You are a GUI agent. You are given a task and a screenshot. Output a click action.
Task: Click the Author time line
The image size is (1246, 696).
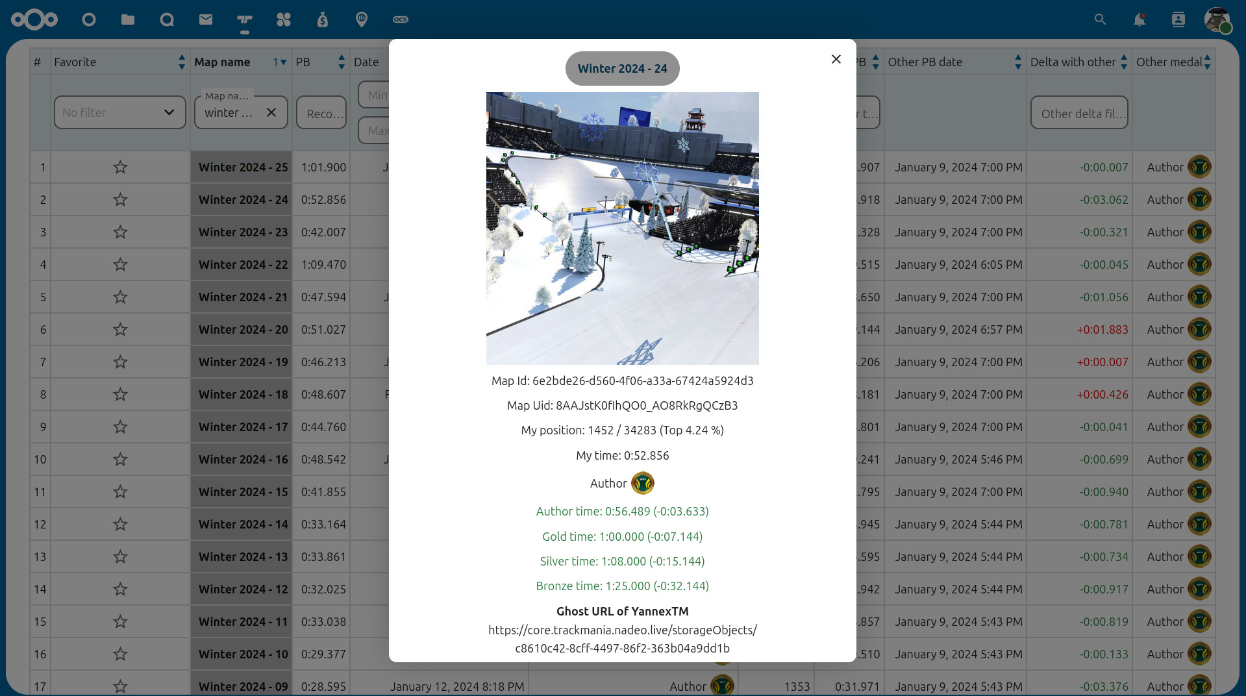pyautogui.click(x=623, y=512)
